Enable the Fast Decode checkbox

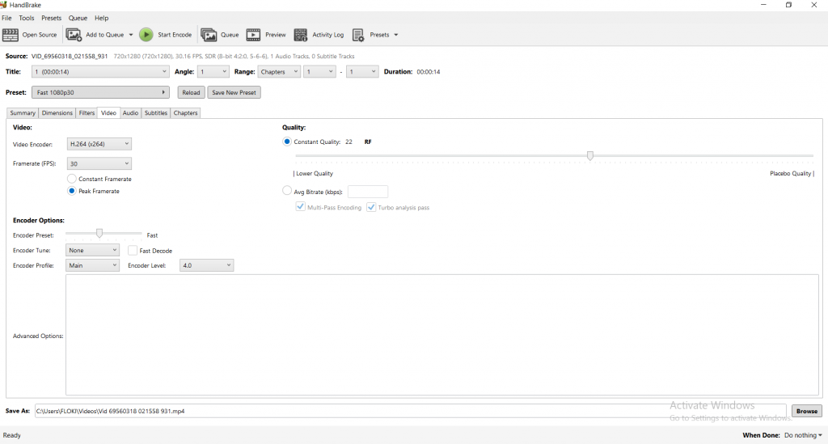tap(133, 251)
